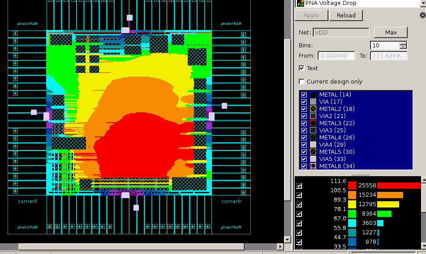Image resolution: width=426 pixels, height=254 pixels.
Task: Enable Current design only checkbox
Action: [x=301, y=81]
